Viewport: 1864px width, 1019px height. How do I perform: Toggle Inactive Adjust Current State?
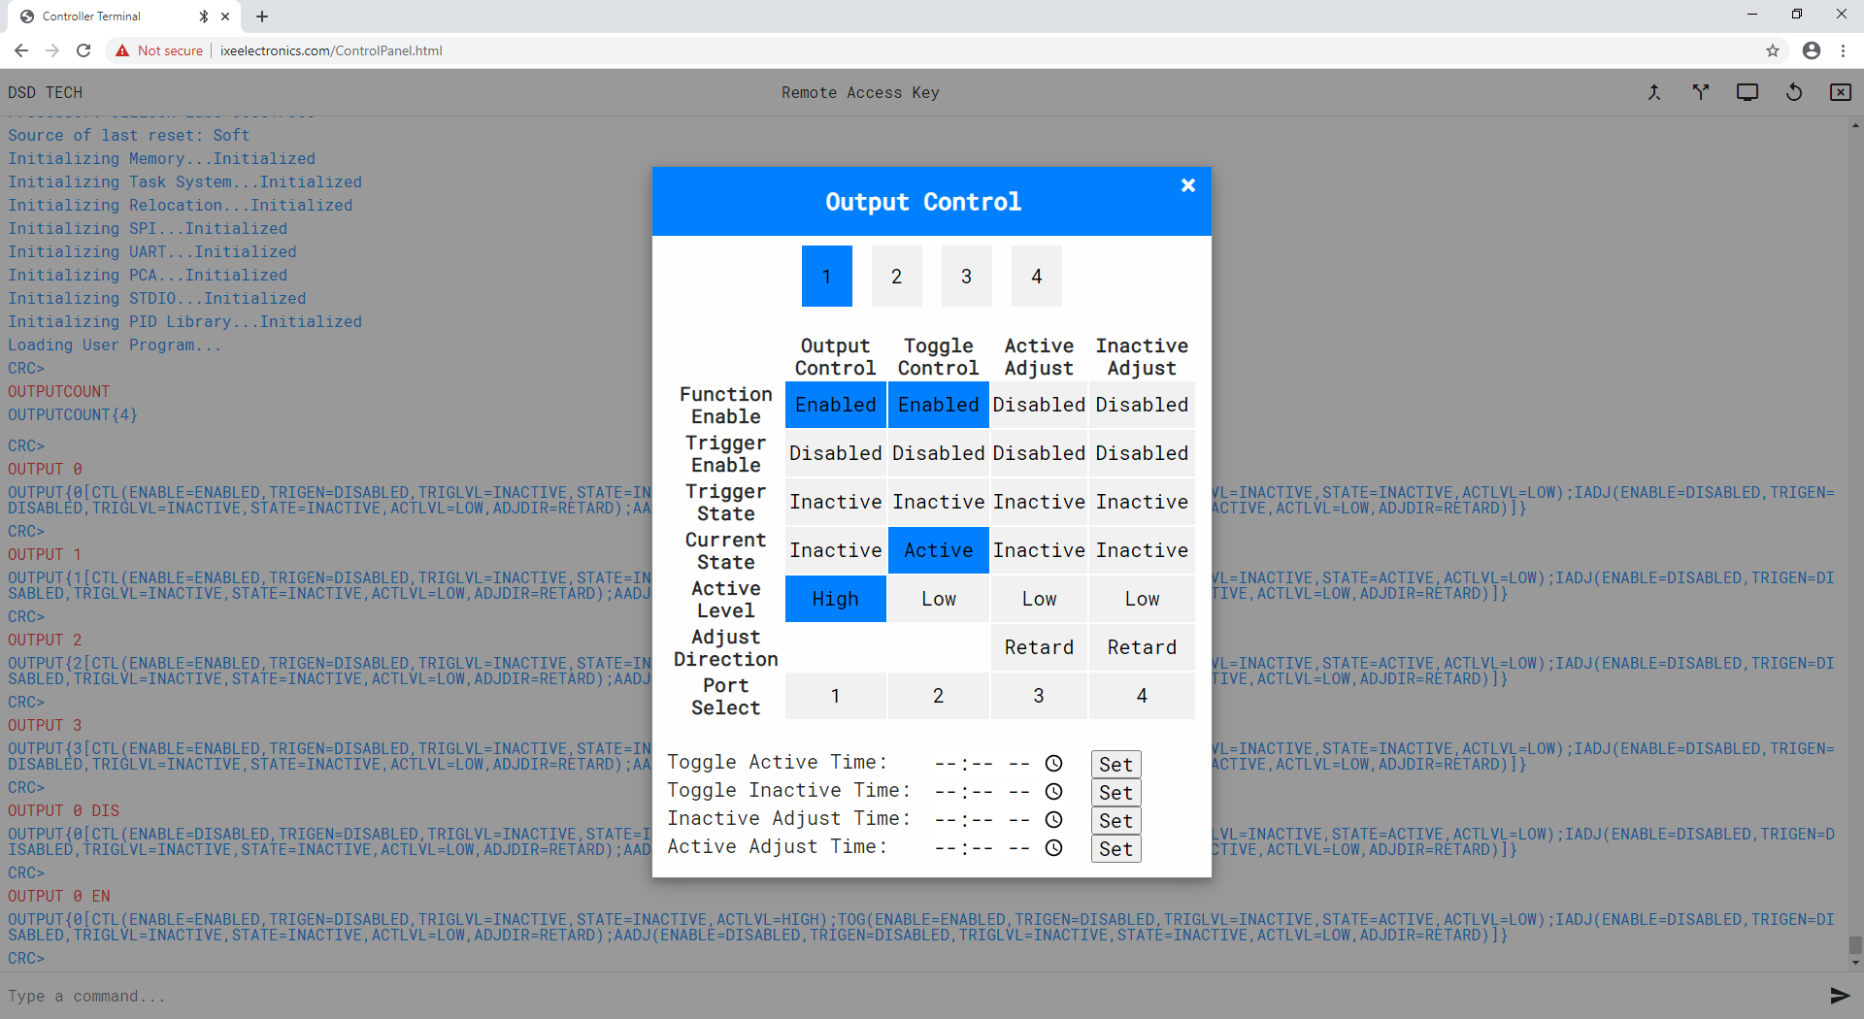tap(1142, 550)
